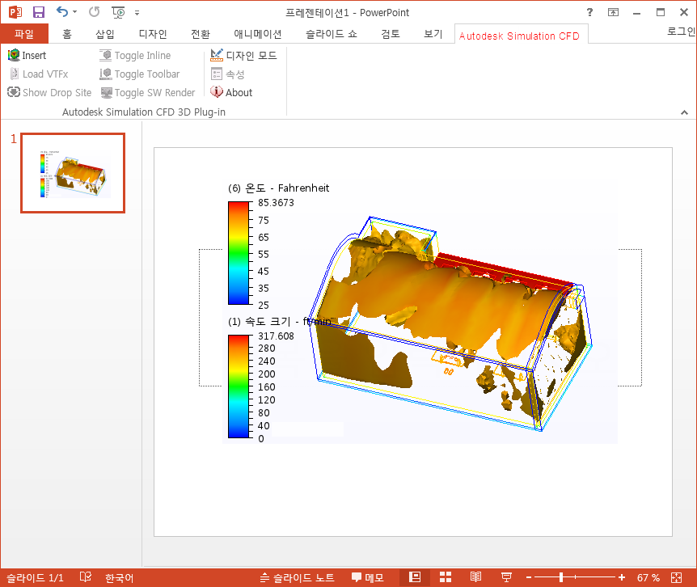The image size is (697, 587).
Task: Select the Autodesk Simulation CFD tab
Action: pos(519,36)
